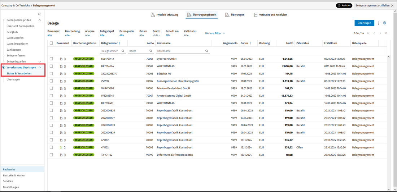Image resolution: width=397 pixels, height=192 pixels.
Task: Jump to the first page of results
Action: click(368, 33)
